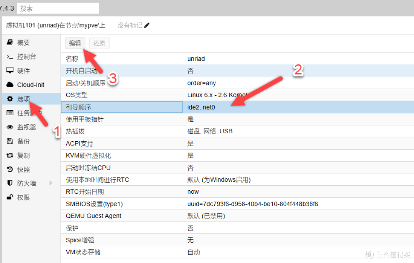Image resolution: width=414 pixels, height=263 pixels.
Task: Click the 还原 revert button
Action: (x=99, y=43)
